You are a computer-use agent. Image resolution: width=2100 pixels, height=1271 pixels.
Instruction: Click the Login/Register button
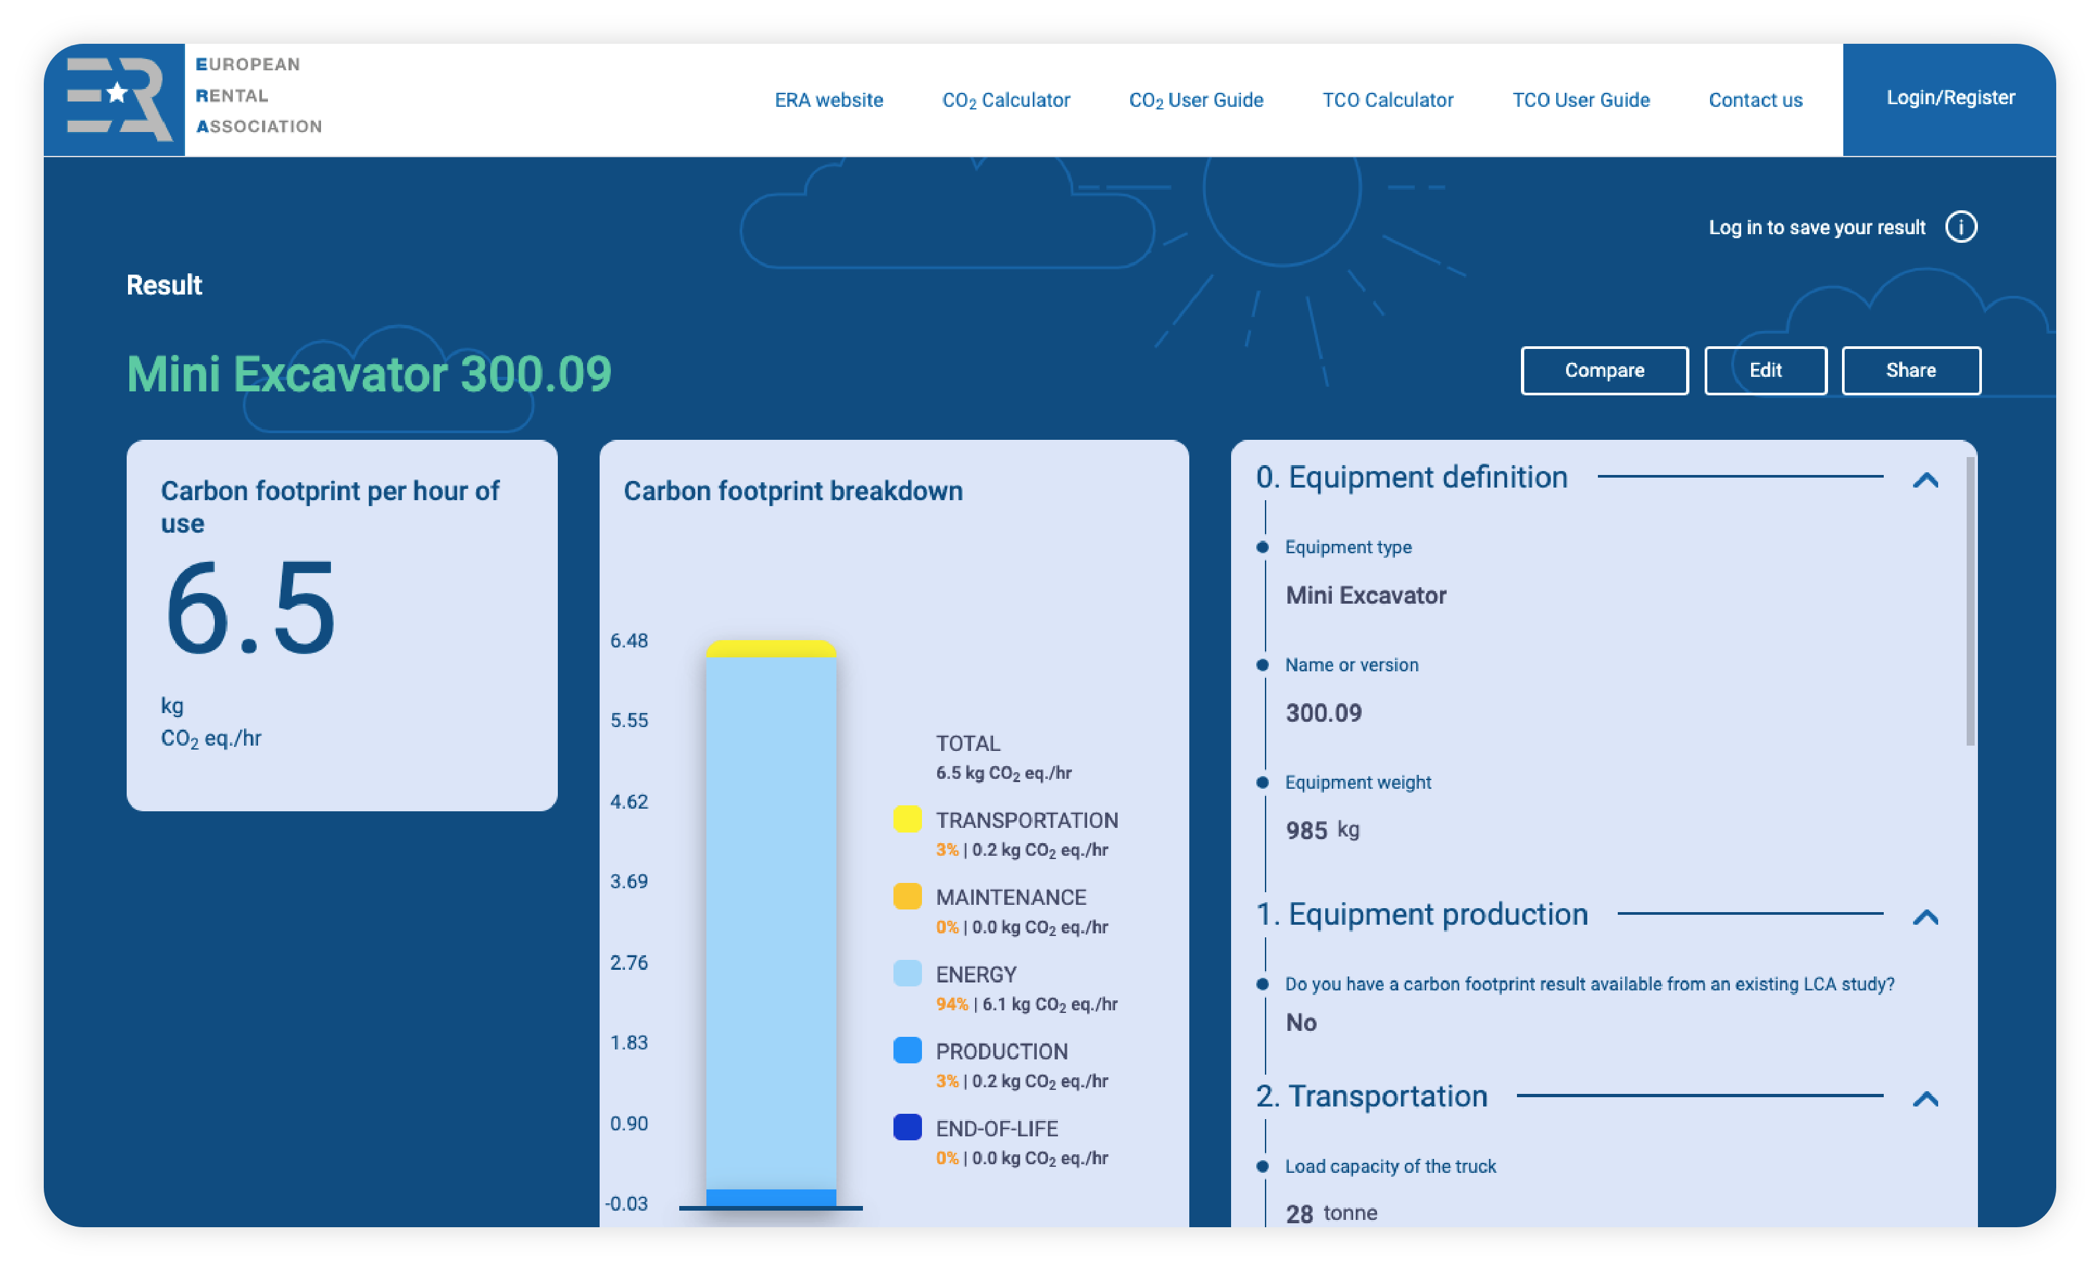(1950, 99)
